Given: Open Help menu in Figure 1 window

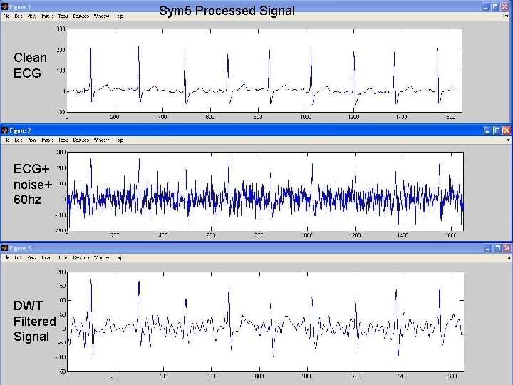Looking at the screenshot, I should click(x=118, y=16).
